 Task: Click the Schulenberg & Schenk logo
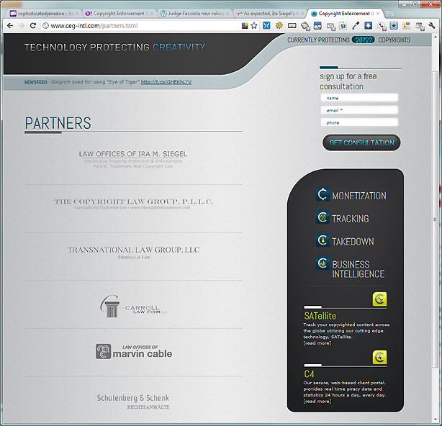click(x=133, y=402)
